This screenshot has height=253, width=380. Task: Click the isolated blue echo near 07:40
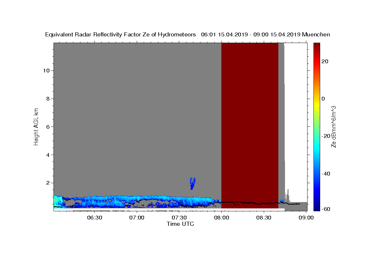(193, 183)
